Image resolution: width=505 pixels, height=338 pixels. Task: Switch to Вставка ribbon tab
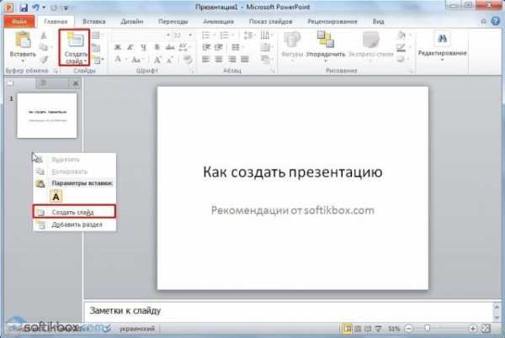94,22
